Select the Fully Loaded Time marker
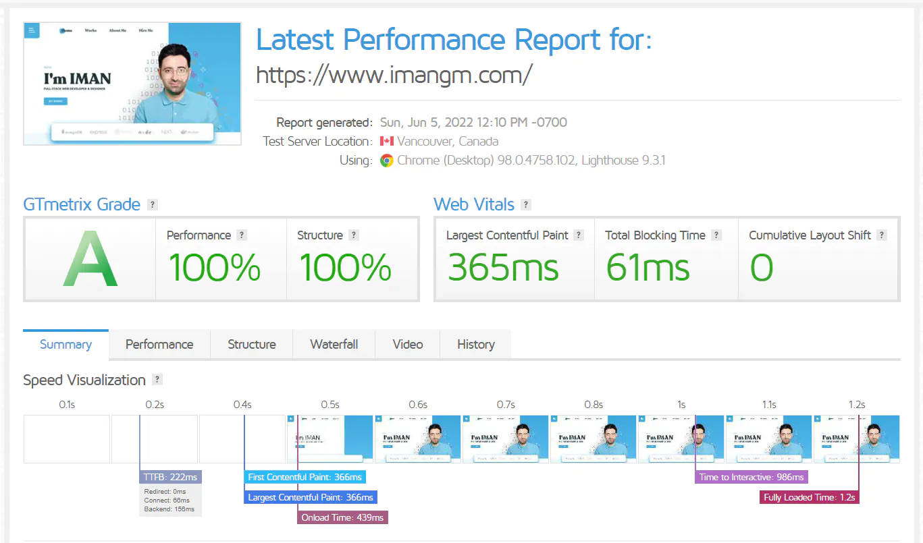 click(809, 498)
